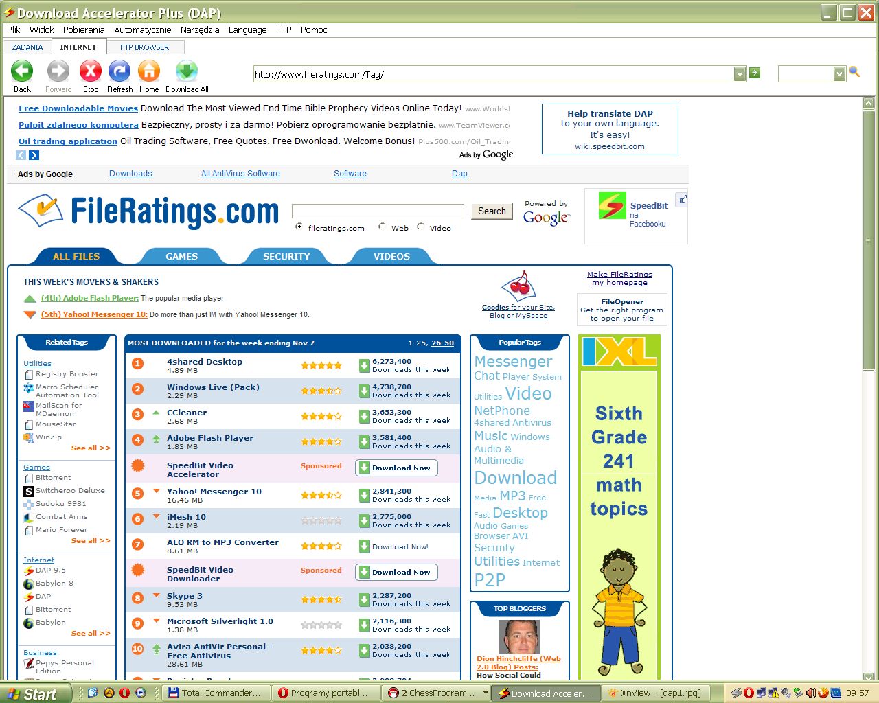This screenshot has width=879, height=703.
Task: Click the green Back arrow icon
Action: coord(22,71)
